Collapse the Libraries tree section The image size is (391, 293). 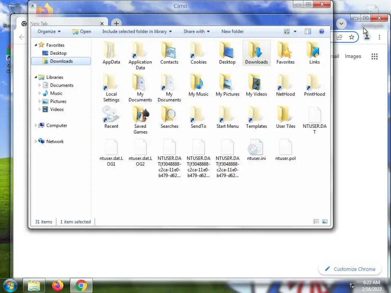(x=36, y=77)
